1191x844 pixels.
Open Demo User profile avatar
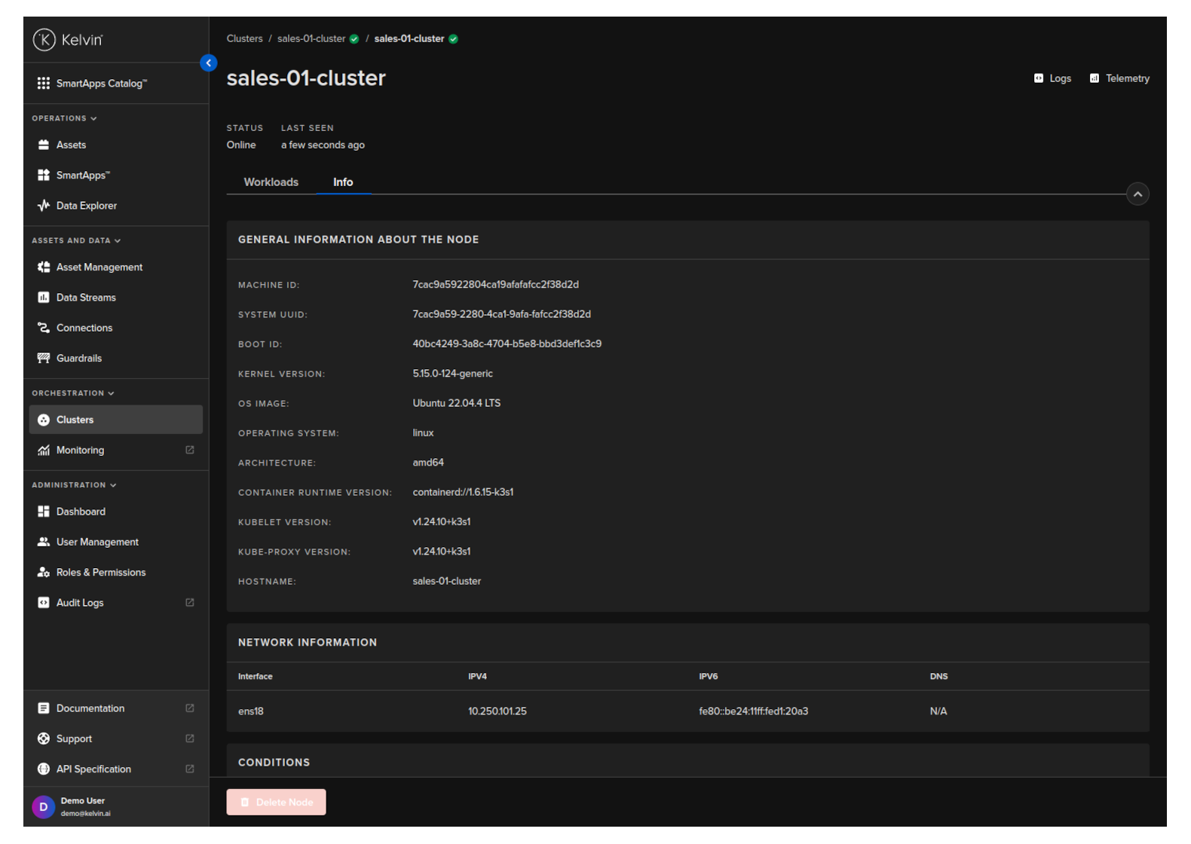(44, 806)
